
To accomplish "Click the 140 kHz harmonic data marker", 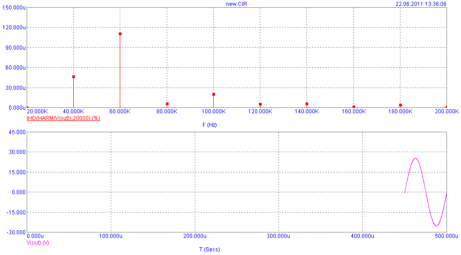I will click(x=306, y=104).
